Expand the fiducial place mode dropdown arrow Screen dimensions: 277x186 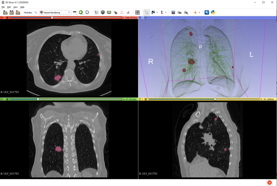(166, 12)
